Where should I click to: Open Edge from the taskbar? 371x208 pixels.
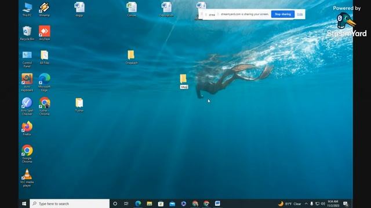(x=138, y=203)
